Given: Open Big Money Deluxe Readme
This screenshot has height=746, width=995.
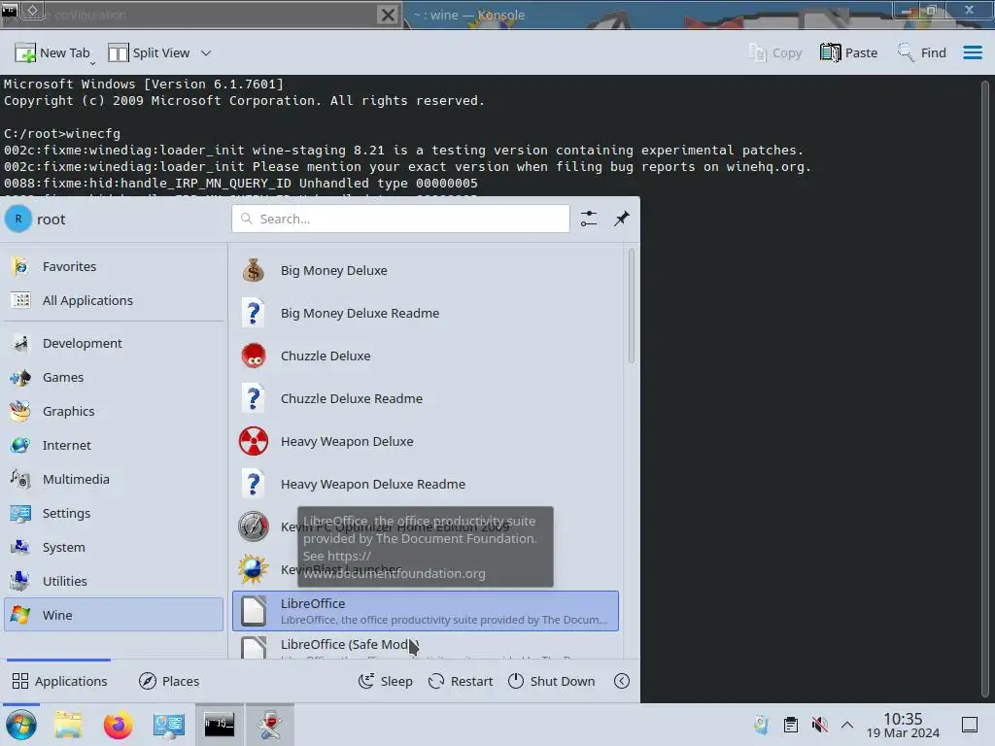Looking at the screenshot, I should pos(426,313).
